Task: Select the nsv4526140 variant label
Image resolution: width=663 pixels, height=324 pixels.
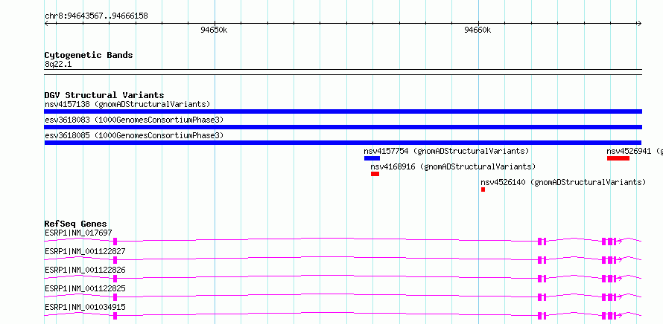Action: tap(563, 182)
